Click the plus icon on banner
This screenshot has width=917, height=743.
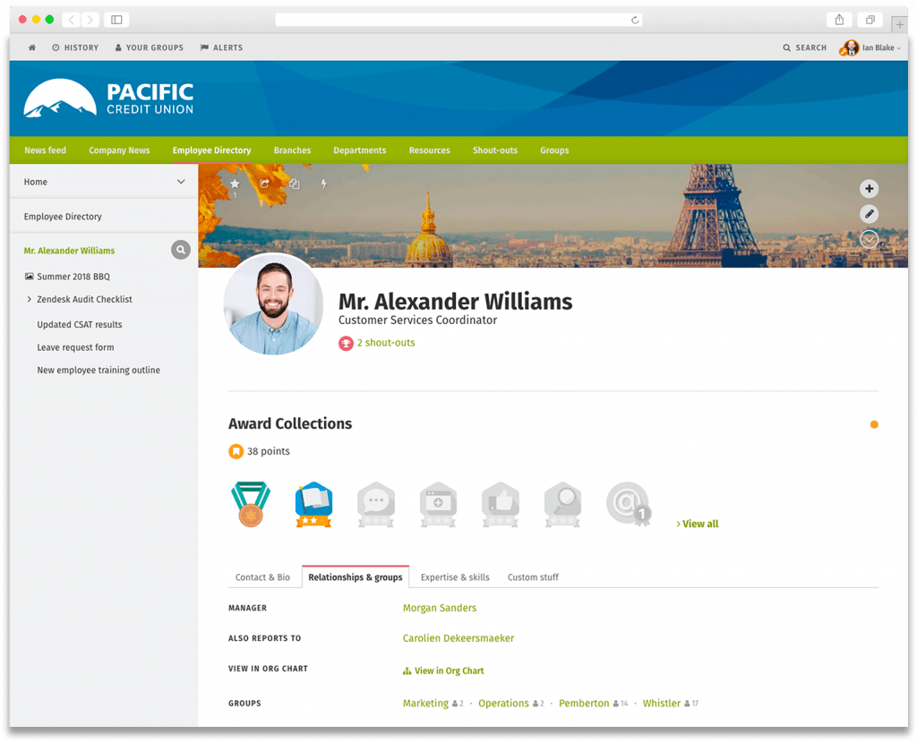tap(869, 189)
